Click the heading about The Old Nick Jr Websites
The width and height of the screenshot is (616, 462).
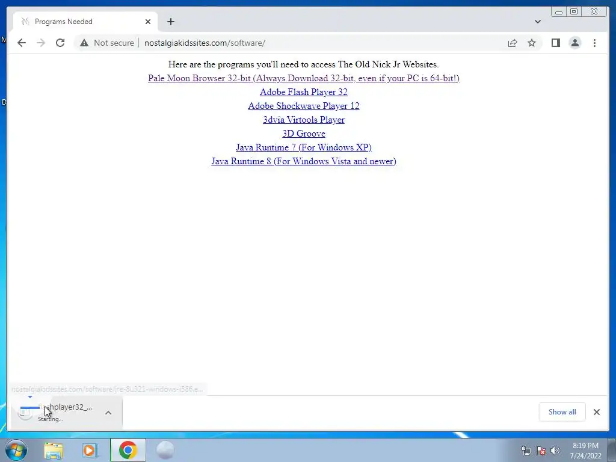[303, 64]
